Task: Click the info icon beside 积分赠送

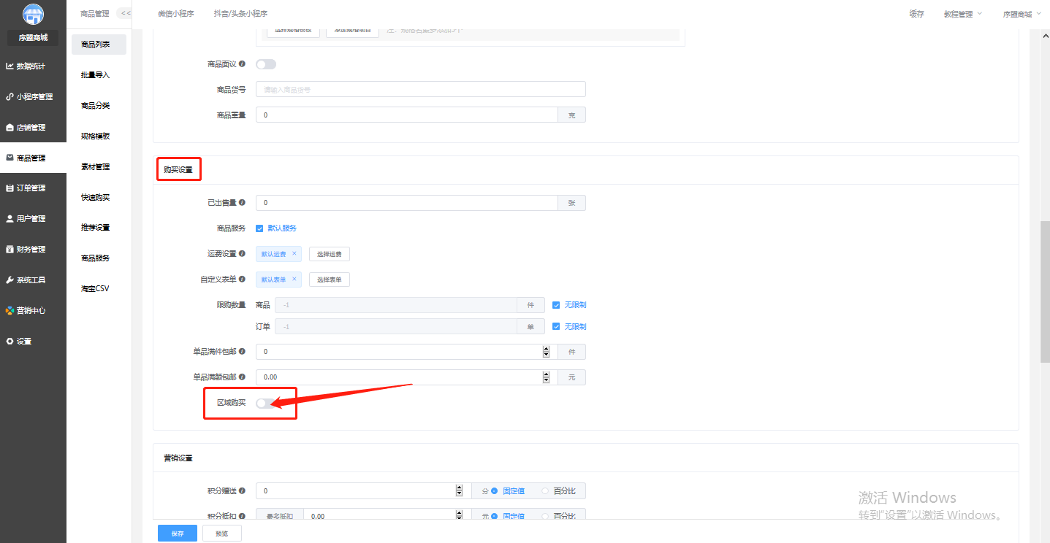Action: click(x=242, y=491)
